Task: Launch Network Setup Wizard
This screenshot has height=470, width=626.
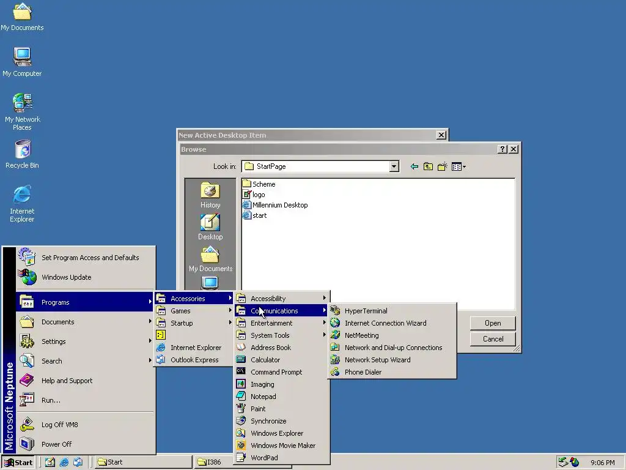Action: tap(392, 360)
